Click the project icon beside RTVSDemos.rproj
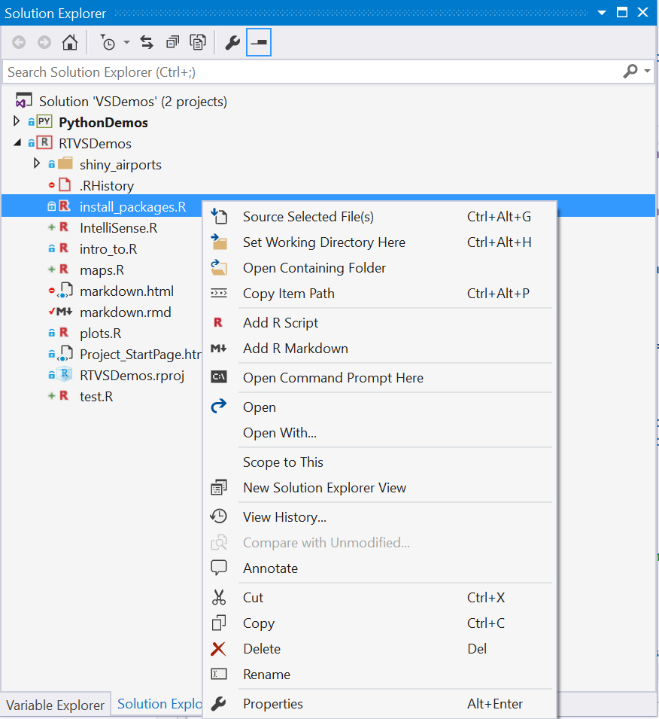The height and width of the screenshot is (719, 659). (65, 375)
